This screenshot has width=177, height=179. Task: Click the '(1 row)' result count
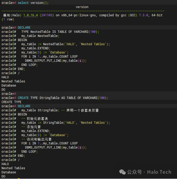[8, 19]
